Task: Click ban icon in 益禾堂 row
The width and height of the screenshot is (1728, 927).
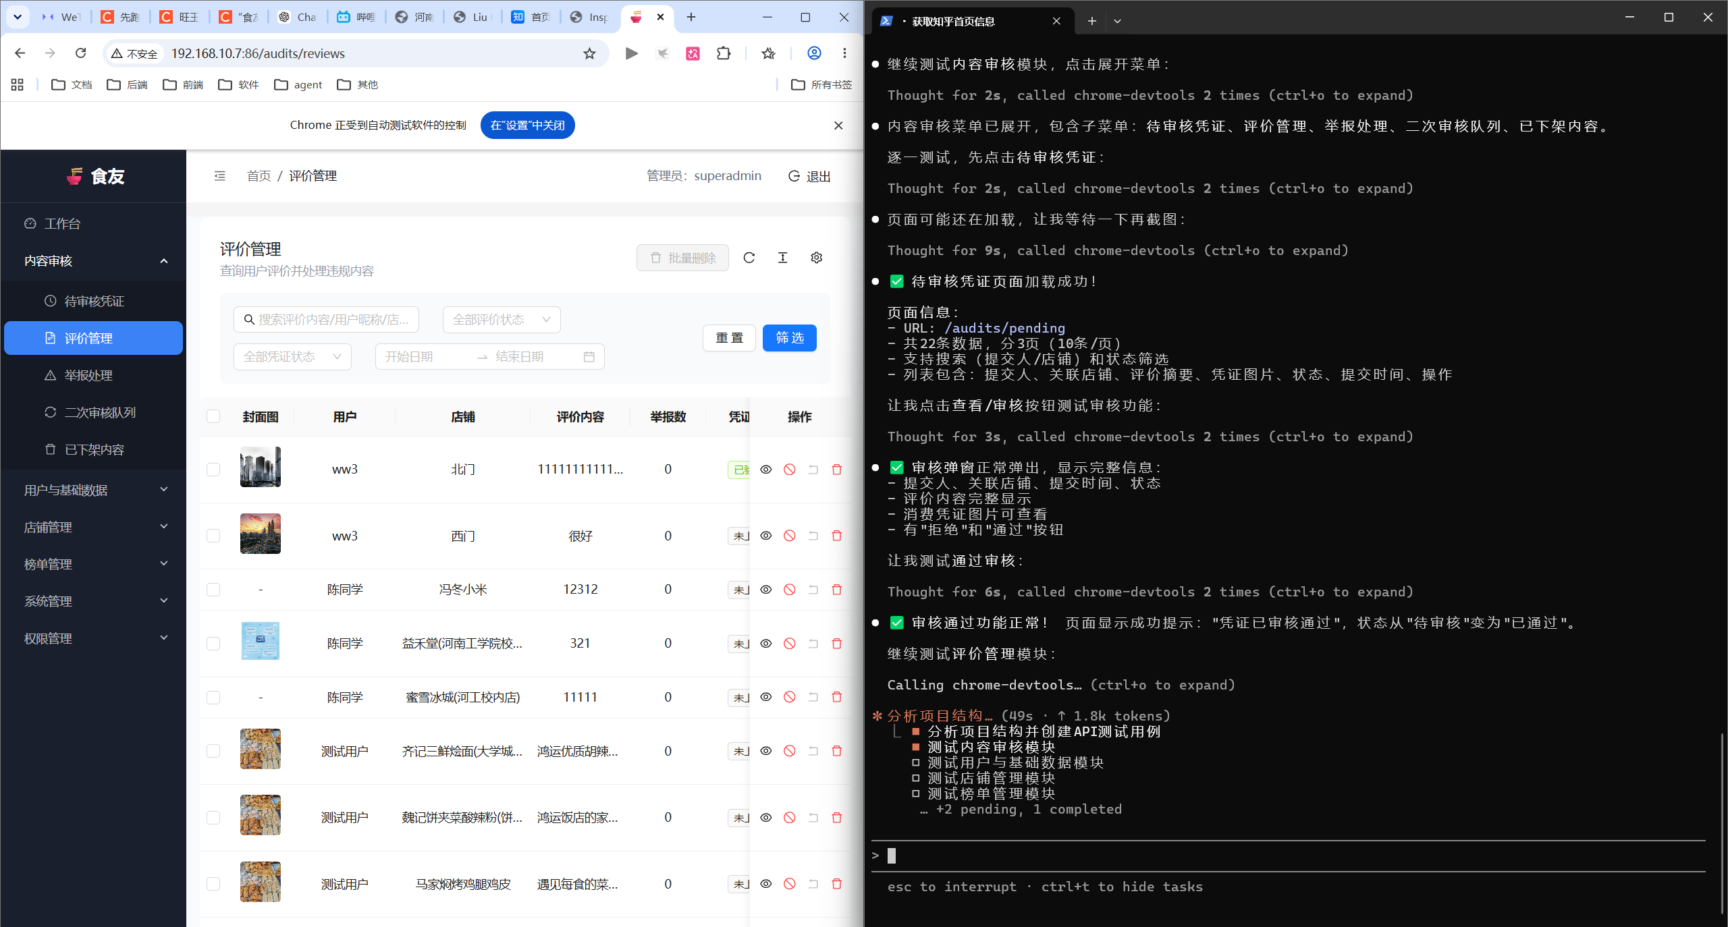Action: tap(789, 644)
